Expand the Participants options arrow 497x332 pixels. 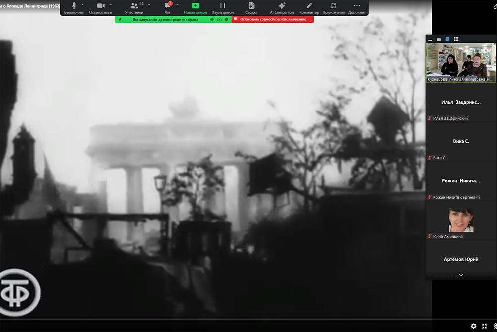coord(149,5)
